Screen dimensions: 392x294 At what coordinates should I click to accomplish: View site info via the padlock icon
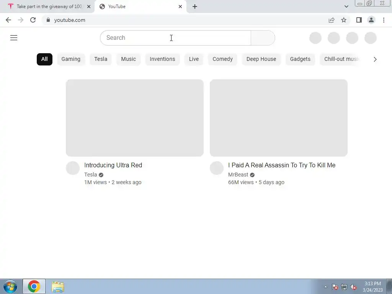(48, 20)
